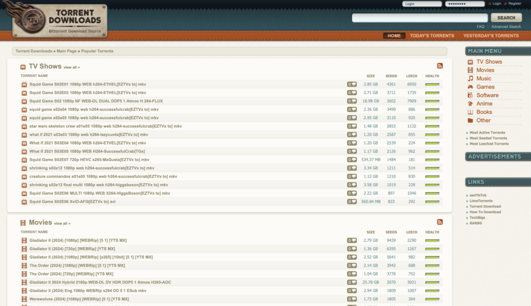
Task: Click comment bubble for creature commandos s01e05 row
Action: point(352,177)
